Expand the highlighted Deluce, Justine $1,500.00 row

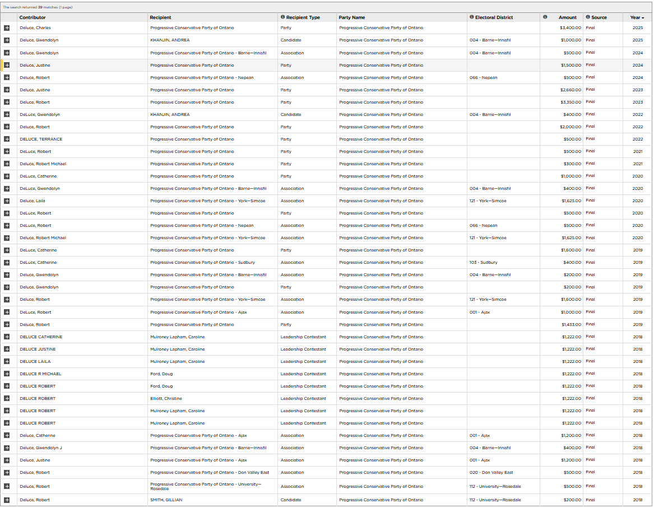(7, 65)
